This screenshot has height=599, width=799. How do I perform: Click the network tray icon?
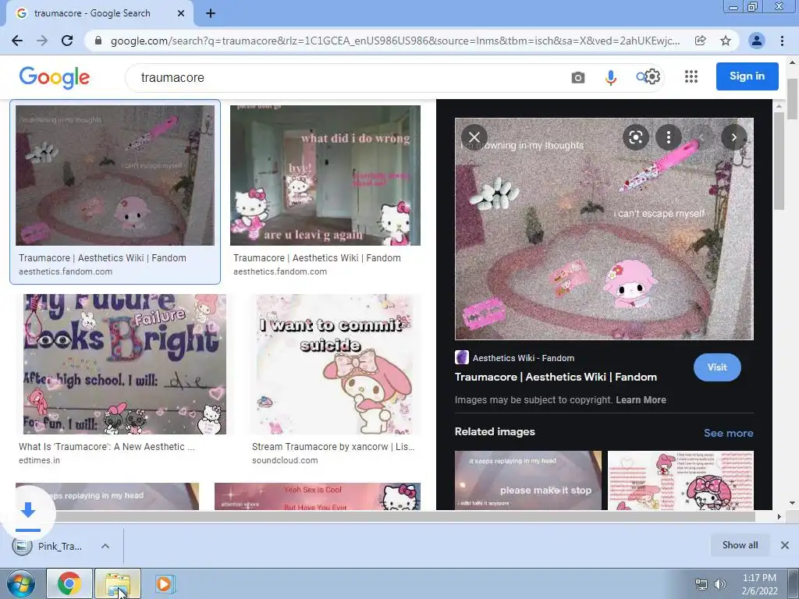coord(701,584)
